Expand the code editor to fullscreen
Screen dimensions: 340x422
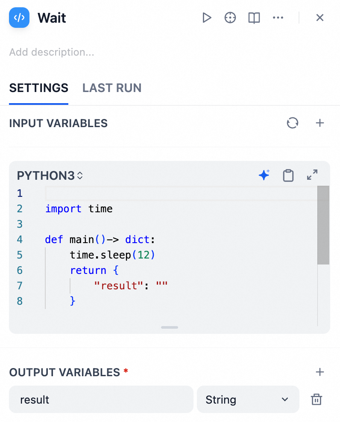312,175
